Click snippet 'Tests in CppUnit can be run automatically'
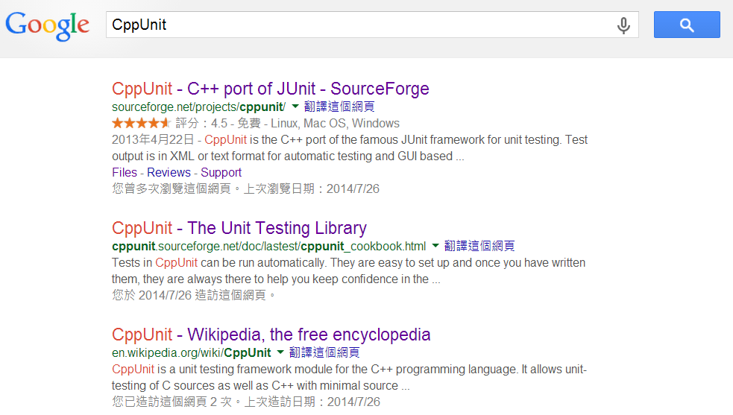 point(218,263)
